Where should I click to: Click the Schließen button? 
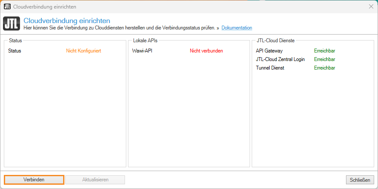[x=360, y=180]
